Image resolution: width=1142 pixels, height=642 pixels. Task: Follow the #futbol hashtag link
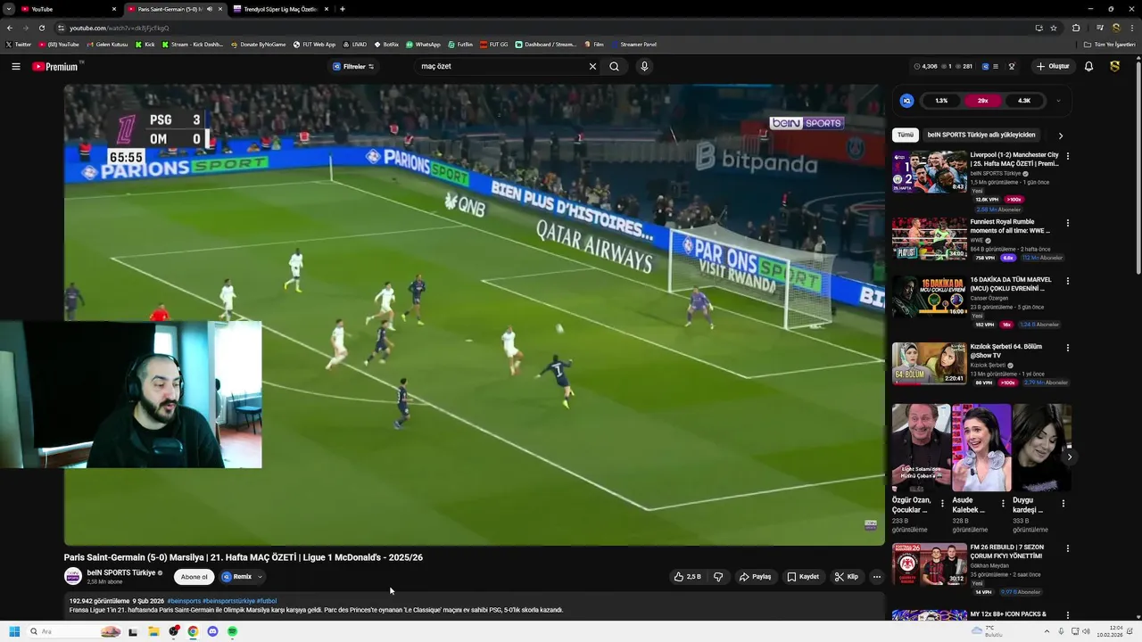pos(267,601)
